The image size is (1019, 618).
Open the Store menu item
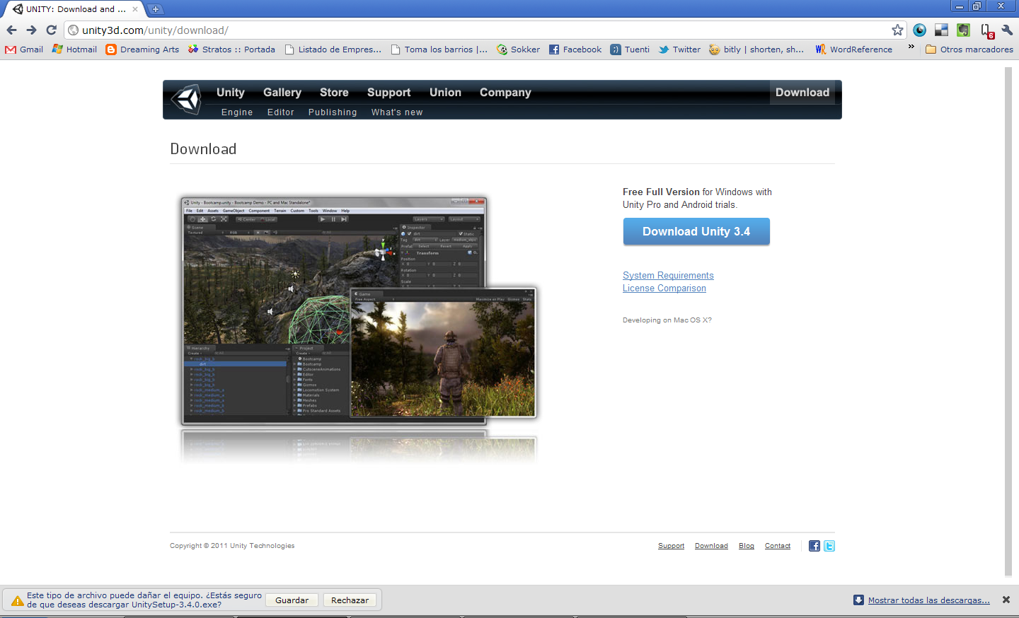coord(334,93)
